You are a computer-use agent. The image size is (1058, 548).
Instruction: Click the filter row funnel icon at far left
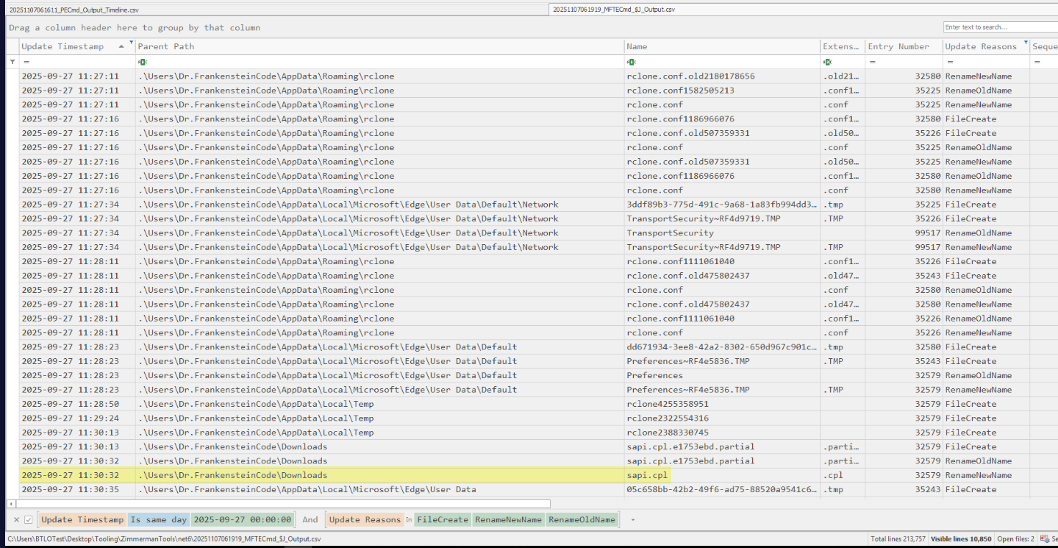click(12, 62)
